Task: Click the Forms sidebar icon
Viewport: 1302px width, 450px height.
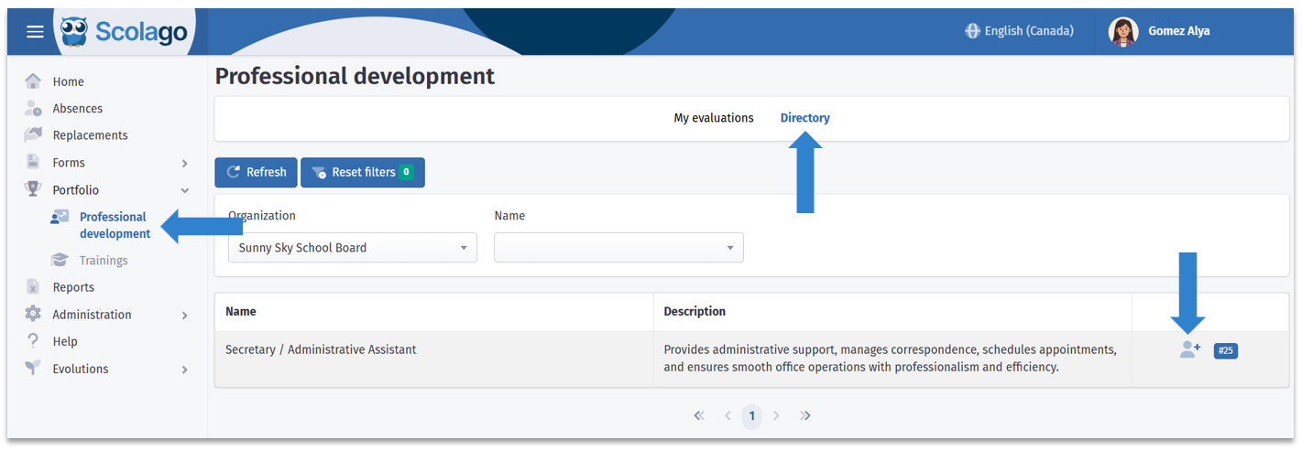Action: 33,162
